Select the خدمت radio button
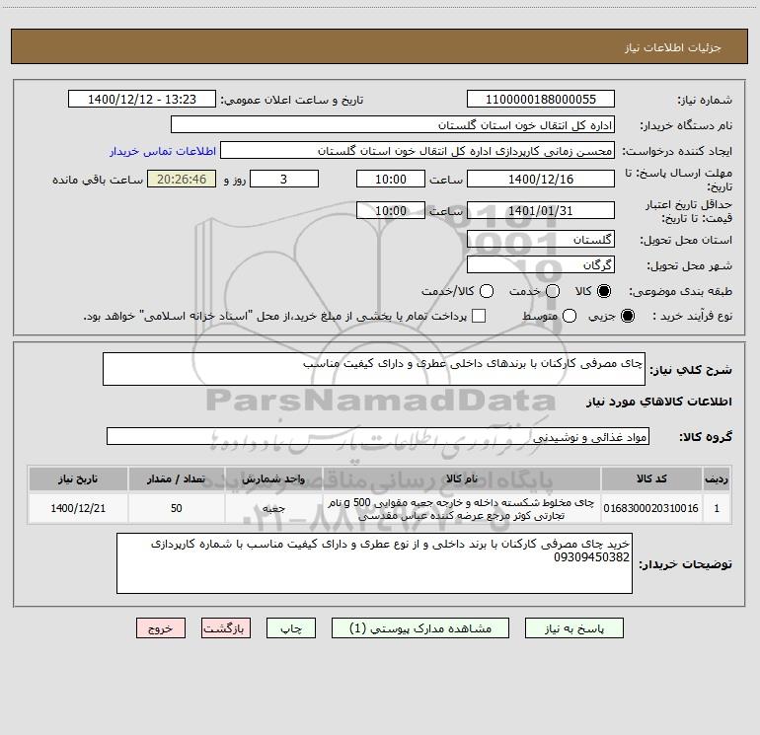 pyautogui.click(x=553, y=291)
